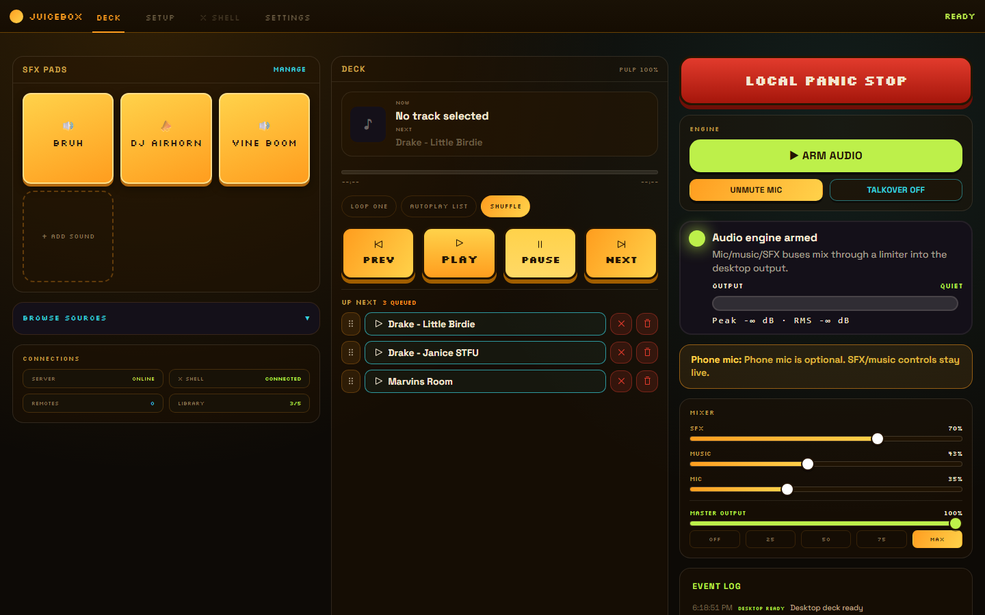Click the READY status indicator

[x=960, y=16]
